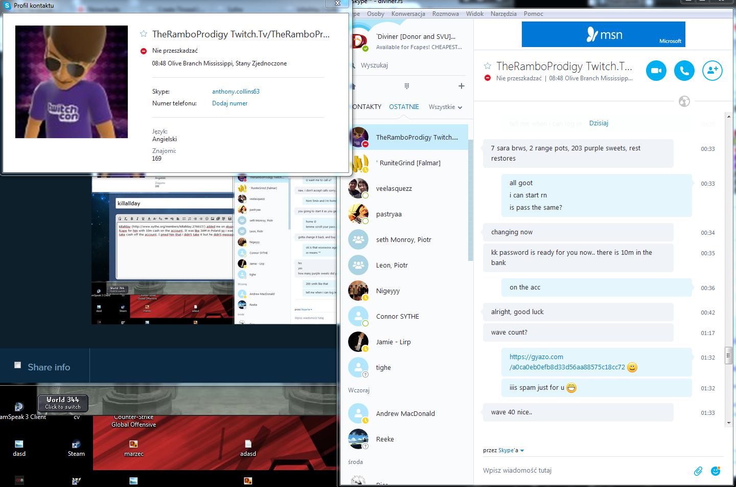Click the plus icon to add a contact
Viewport: 736px width, 487px height.
pyautogui.click(x=462, y=86)
